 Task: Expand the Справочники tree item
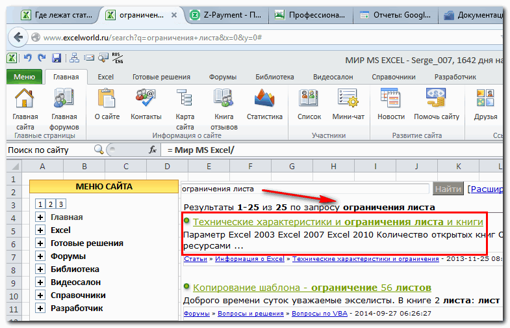40,295
